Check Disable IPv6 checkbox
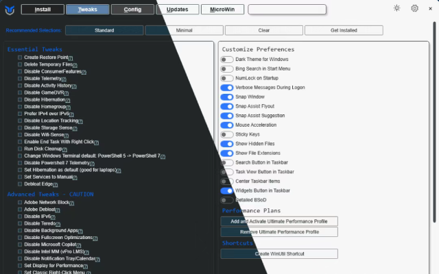 (20, 216)
